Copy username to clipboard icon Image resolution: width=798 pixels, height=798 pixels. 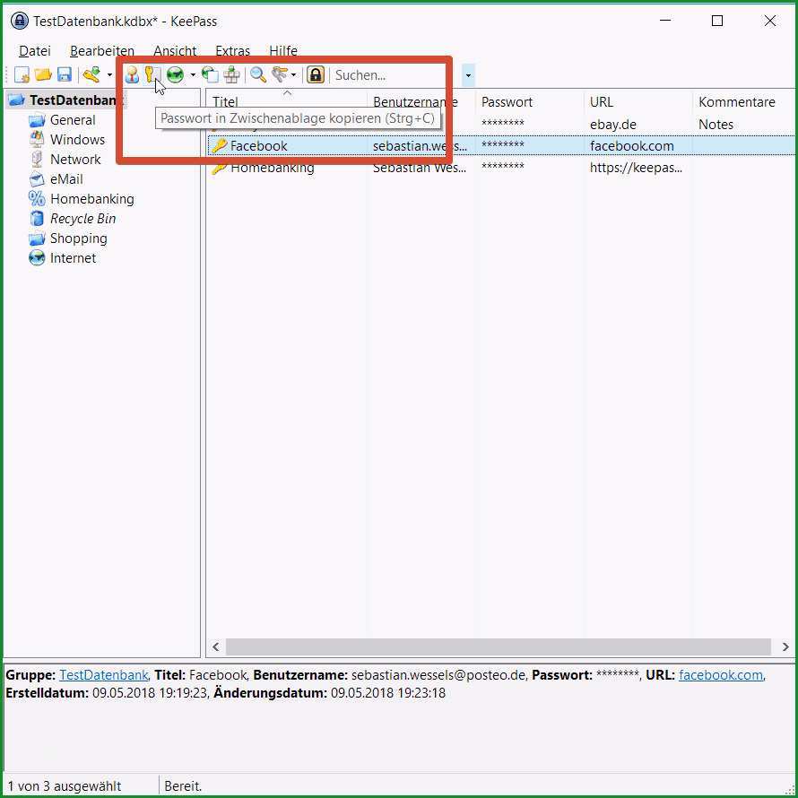tap(133, 74)
